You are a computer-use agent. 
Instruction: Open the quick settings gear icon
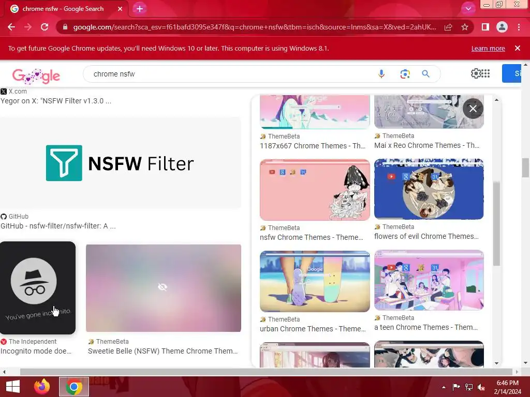476,73
